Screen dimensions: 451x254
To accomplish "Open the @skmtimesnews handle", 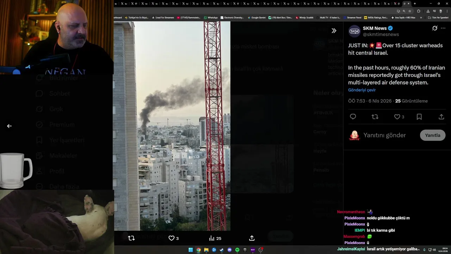I will coord(381,34).
